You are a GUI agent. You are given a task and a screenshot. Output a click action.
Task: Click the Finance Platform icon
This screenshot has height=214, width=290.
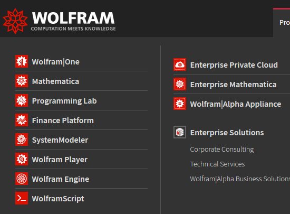point(22,120)
